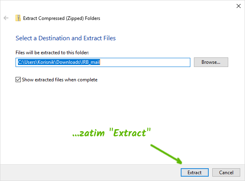Cancel the extraction wizard
This screenshot has width=245, height=181.
tap(226, 173)
